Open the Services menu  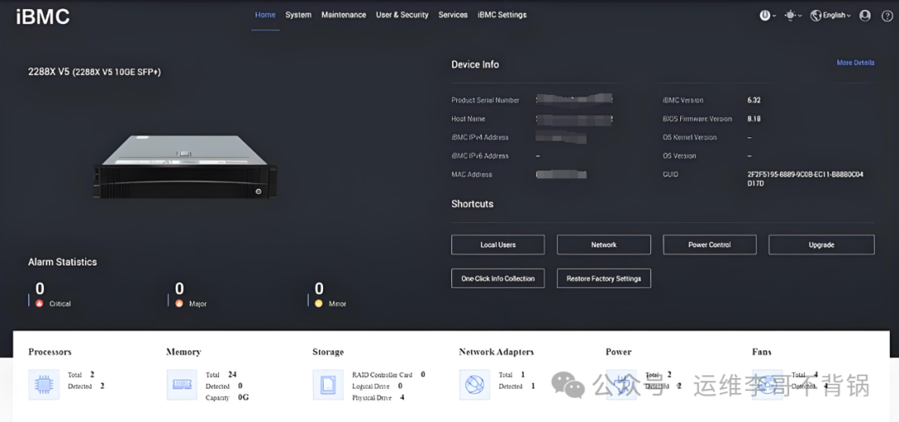pos(453,15)
